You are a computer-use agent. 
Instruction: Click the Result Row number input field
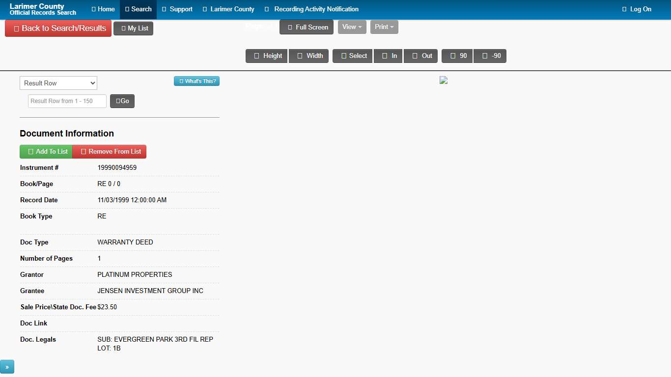(x=67, y=101)
